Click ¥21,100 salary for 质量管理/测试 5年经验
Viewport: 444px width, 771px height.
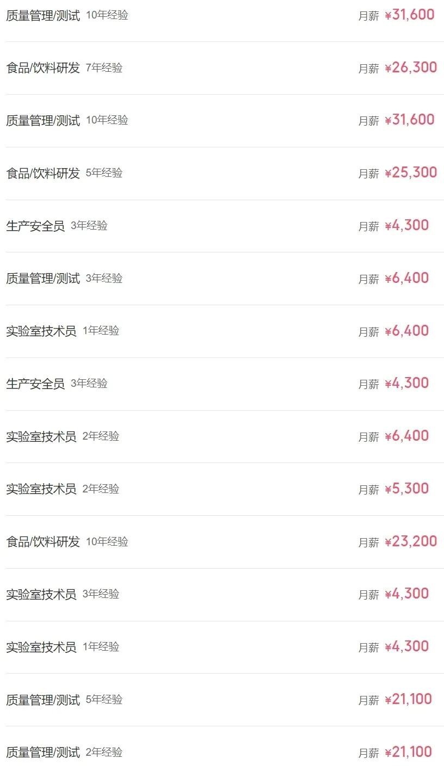coord(408,699)
